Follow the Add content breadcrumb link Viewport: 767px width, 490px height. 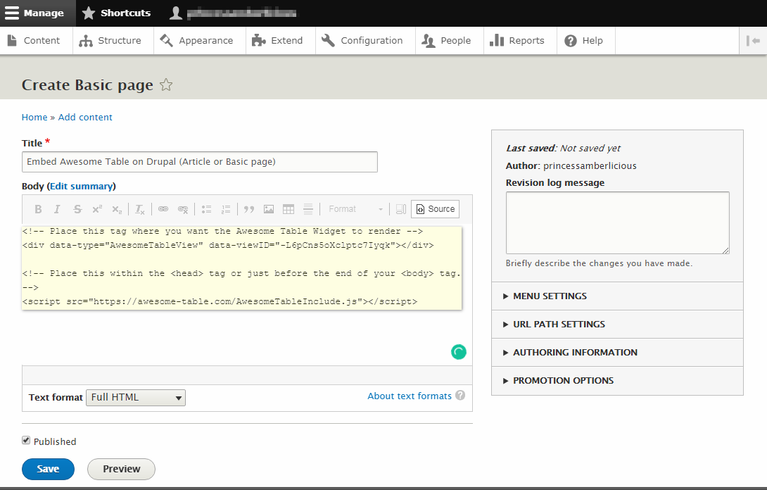pyautogui.click(x=85, y=118)
